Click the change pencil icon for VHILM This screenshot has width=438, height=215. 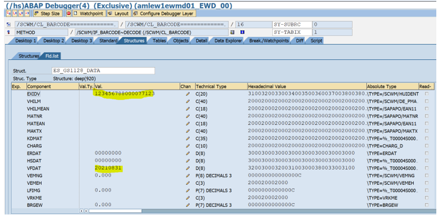coord(188,101)
